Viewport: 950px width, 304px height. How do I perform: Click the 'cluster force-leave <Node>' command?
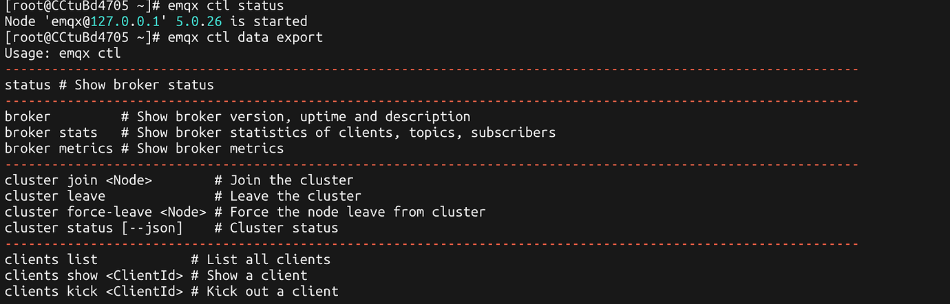(x=105, y=212)
